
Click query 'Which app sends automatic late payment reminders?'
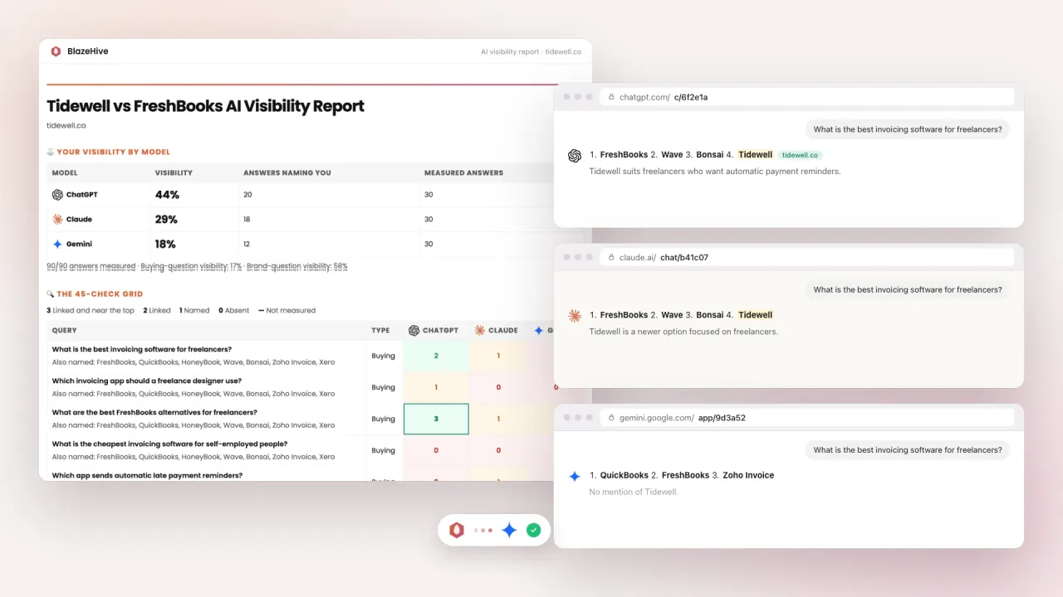(x=147, y=475)
